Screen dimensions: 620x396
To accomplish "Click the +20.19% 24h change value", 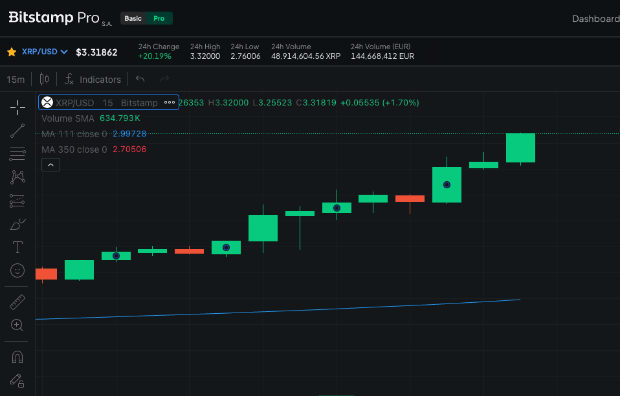I will [x=155, y=56].
